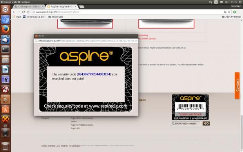The width and height of the screenshot is (243, 152).
Task: Click the right product image thumbnail
Action: 166,24
